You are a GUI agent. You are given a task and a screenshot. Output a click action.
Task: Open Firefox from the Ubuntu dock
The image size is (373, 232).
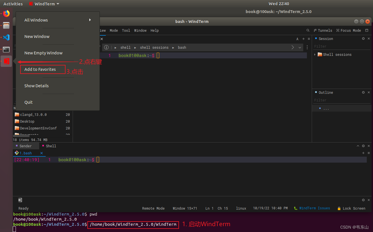(6, 14)
